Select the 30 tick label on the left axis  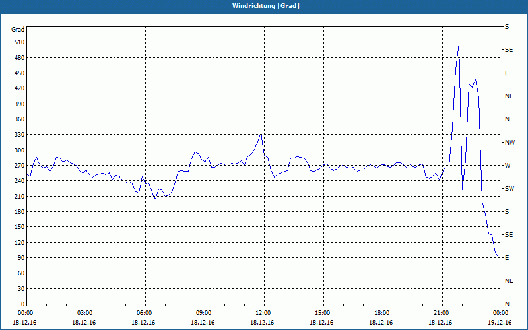tap(22, 289)
